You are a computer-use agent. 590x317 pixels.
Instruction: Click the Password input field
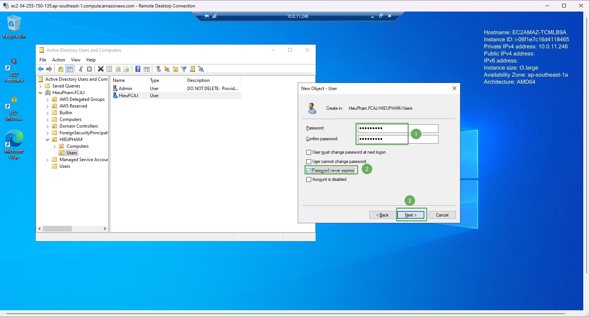point(398,128)
